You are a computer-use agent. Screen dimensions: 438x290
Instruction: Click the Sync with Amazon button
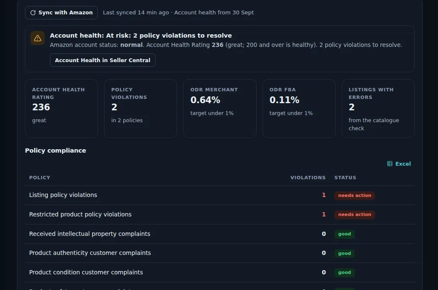point(61,13)
